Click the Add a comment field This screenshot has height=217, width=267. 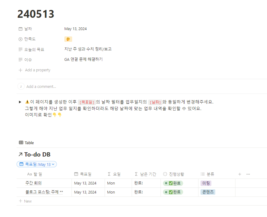(41, 87)
